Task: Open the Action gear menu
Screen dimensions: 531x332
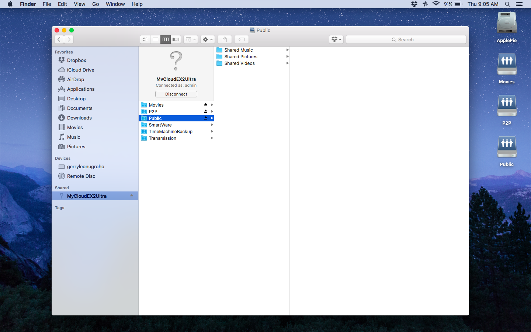Action: [x=208, y=39]
